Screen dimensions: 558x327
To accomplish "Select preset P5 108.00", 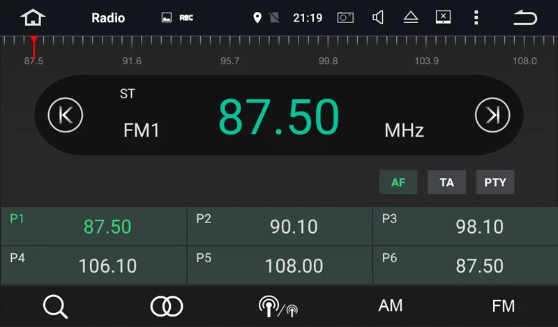I will coord(280,266).
